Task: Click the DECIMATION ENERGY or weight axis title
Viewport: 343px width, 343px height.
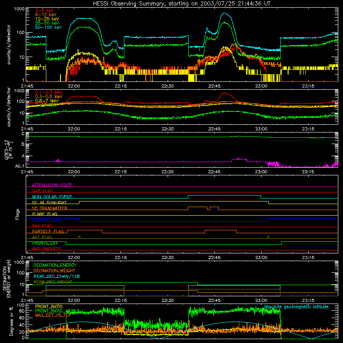Action: tap(6, 278)
